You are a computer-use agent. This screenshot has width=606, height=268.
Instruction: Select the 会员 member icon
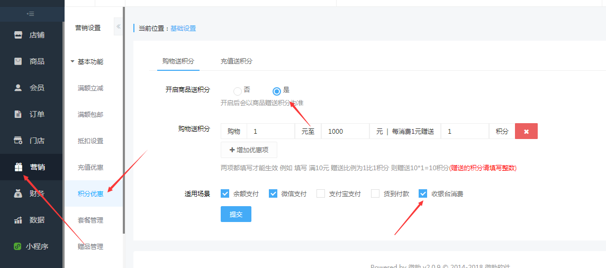pyautogui.click(x=19, y=88)
